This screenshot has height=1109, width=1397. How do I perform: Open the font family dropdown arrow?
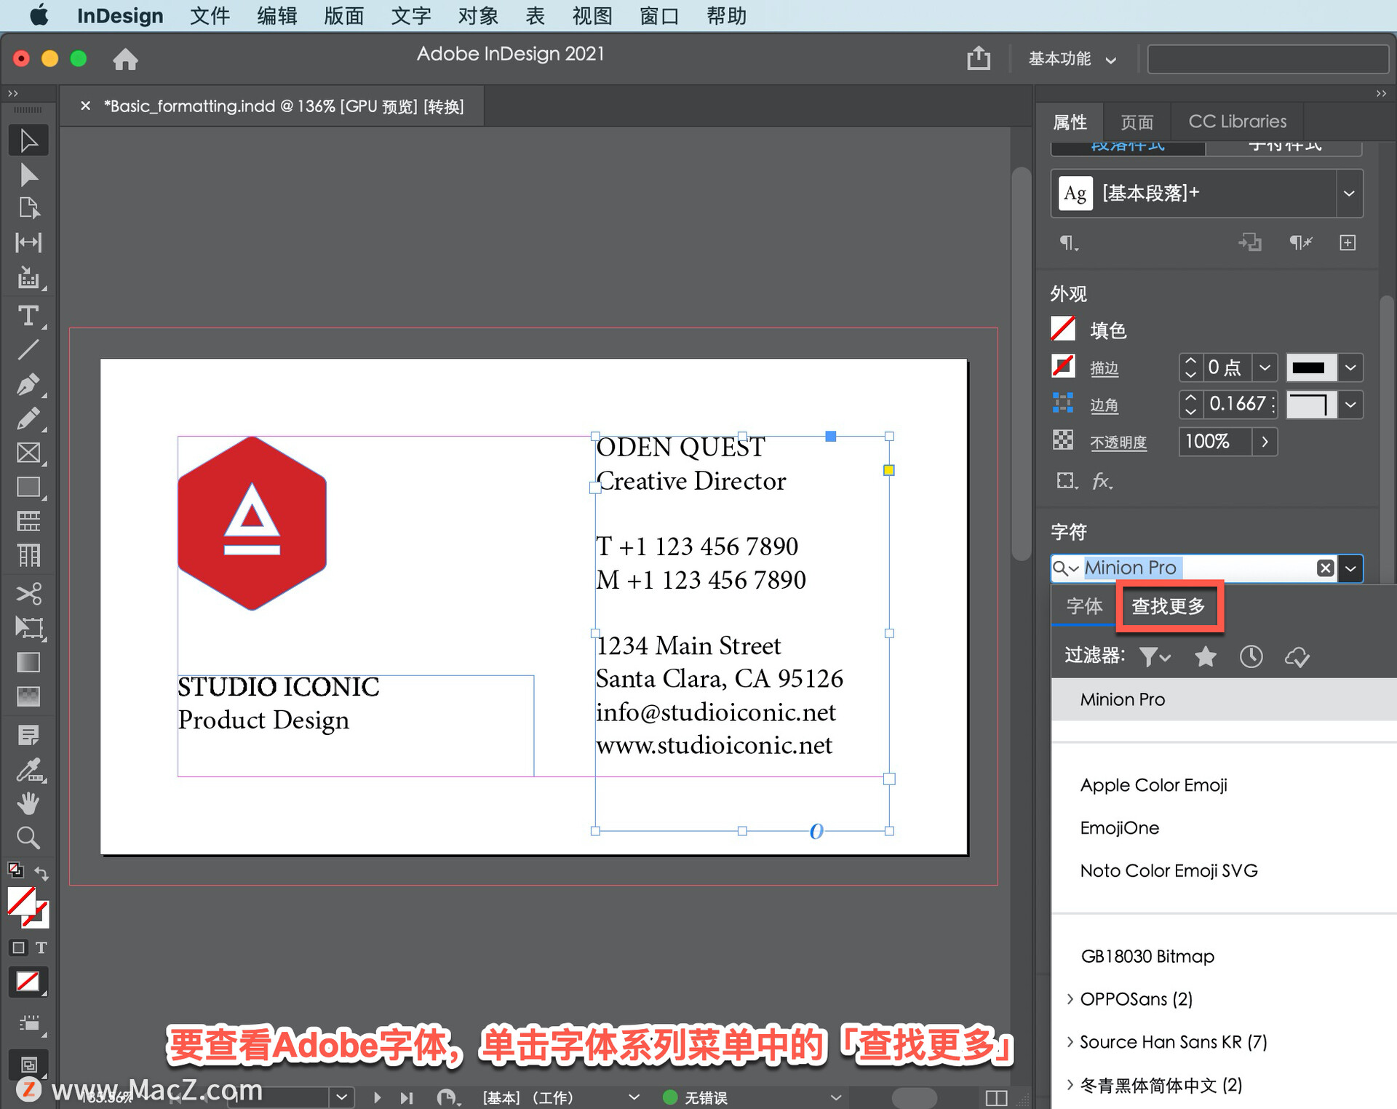1350,568
